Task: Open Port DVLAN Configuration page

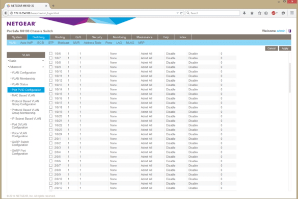Action: 19,126
